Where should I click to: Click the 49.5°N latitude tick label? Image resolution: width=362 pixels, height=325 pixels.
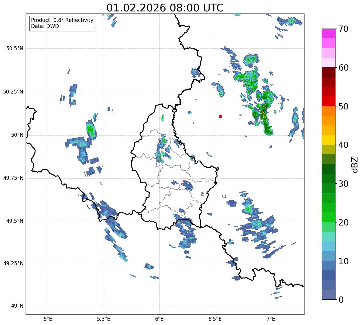pyautogui.click(x=14, y=221)
